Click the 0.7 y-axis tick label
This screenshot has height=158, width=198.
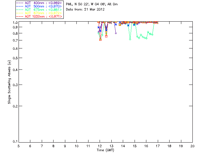pos(15,40)
